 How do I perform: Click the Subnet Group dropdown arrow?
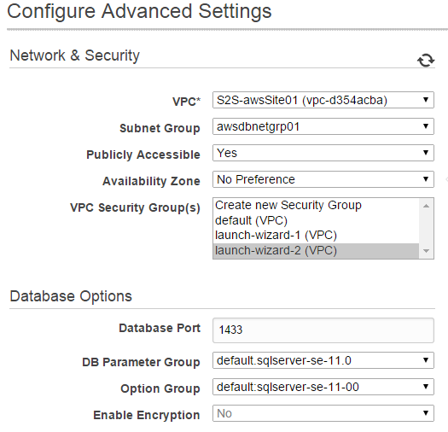coord(426,126)
